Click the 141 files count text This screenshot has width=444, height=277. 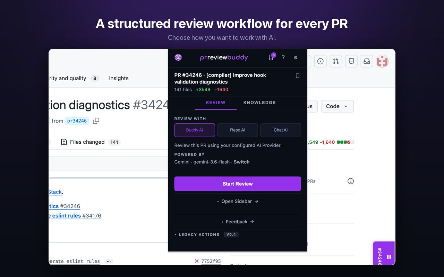183,89
